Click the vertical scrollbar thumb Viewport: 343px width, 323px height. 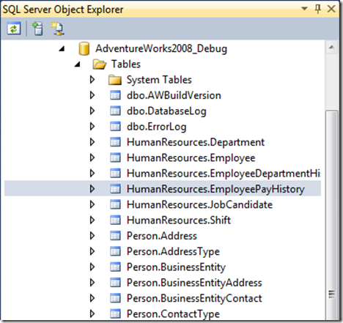tap(331, 215)
